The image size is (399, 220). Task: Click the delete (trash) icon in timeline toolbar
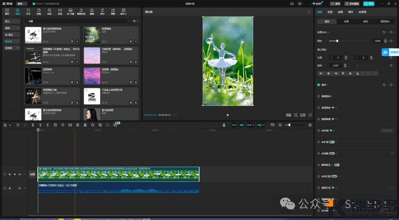(55, 125)
